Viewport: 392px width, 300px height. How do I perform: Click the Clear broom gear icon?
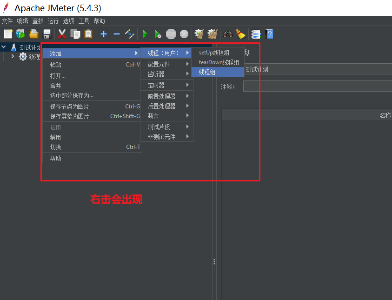199,34
